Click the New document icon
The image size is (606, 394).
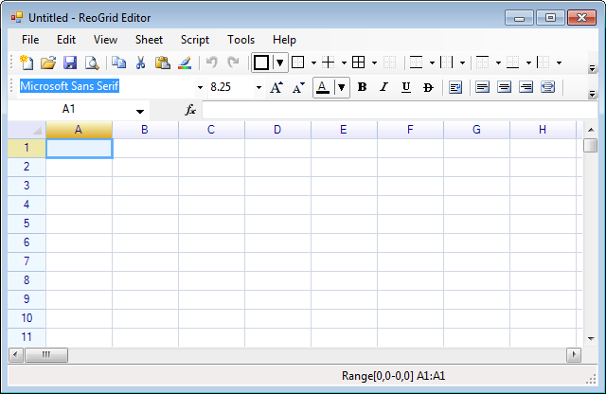(27, 63)
